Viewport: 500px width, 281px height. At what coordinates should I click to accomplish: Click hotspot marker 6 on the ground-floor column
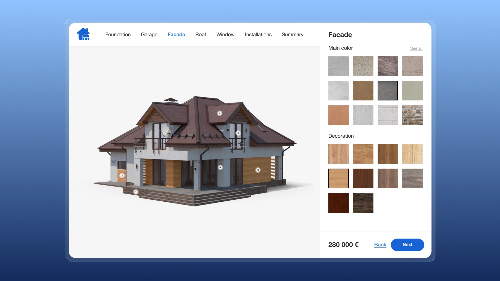pyautogui.click(x=220, y=168)
